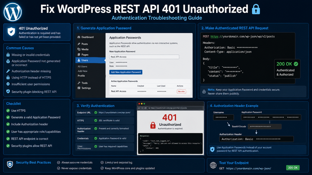Click the lock icon next to Using HTTP instead of HTTPS

click(x=8, y=77)
